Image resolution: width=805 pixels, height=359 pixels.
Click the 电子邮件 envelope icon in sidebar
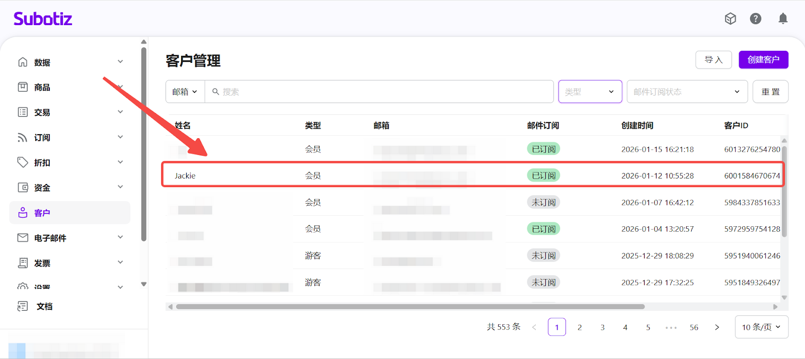pyautogui.click(x=23, y=238)
